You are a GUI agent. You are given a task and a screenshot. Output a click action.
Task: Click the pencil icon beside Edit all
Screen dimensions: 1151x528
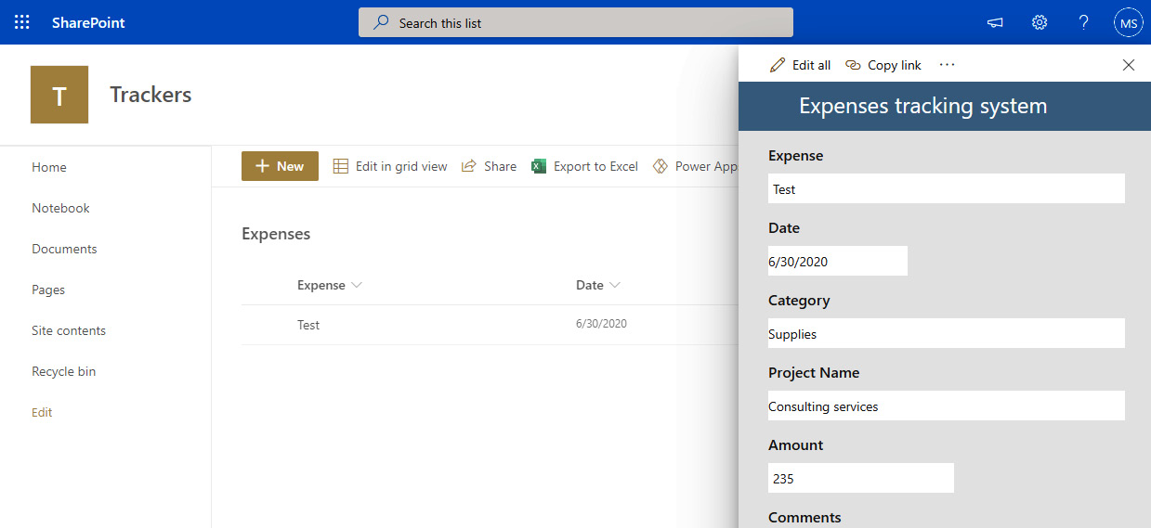(778, 65)
